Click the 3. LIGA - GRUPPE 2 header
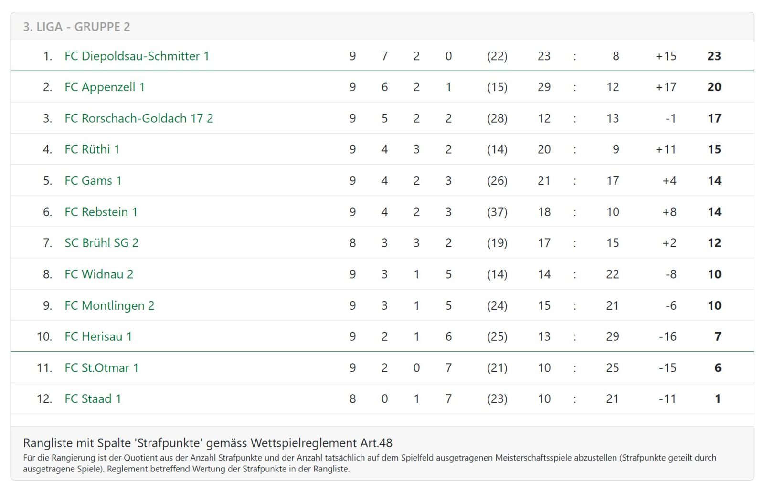Image resolution: width=764 pixels, height=492 pixels. click(x=76, y=27)
